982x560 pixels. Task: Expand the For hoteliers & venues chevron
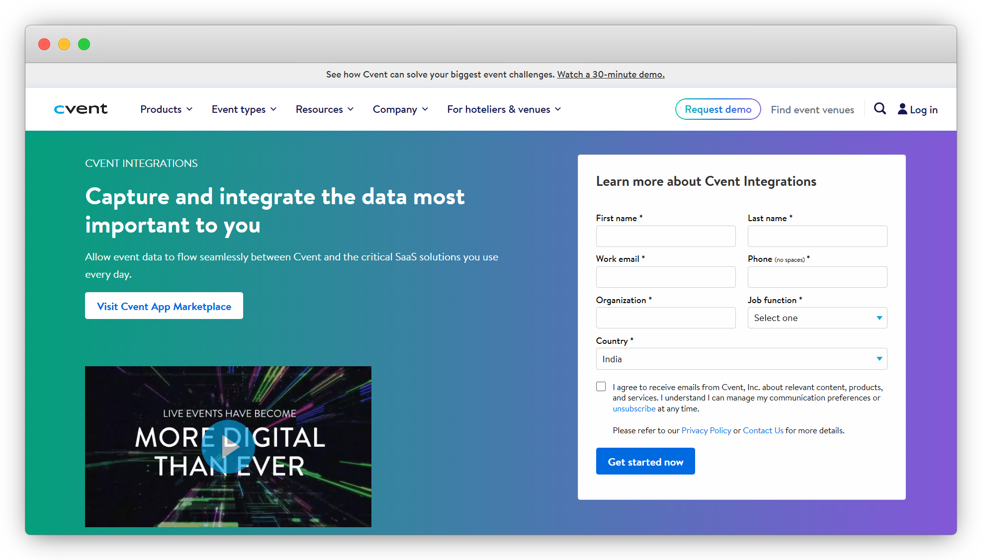coord(558,109)
